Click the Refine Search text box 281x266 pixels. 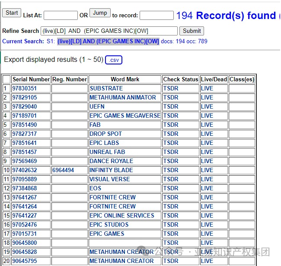tap(109, 31)
